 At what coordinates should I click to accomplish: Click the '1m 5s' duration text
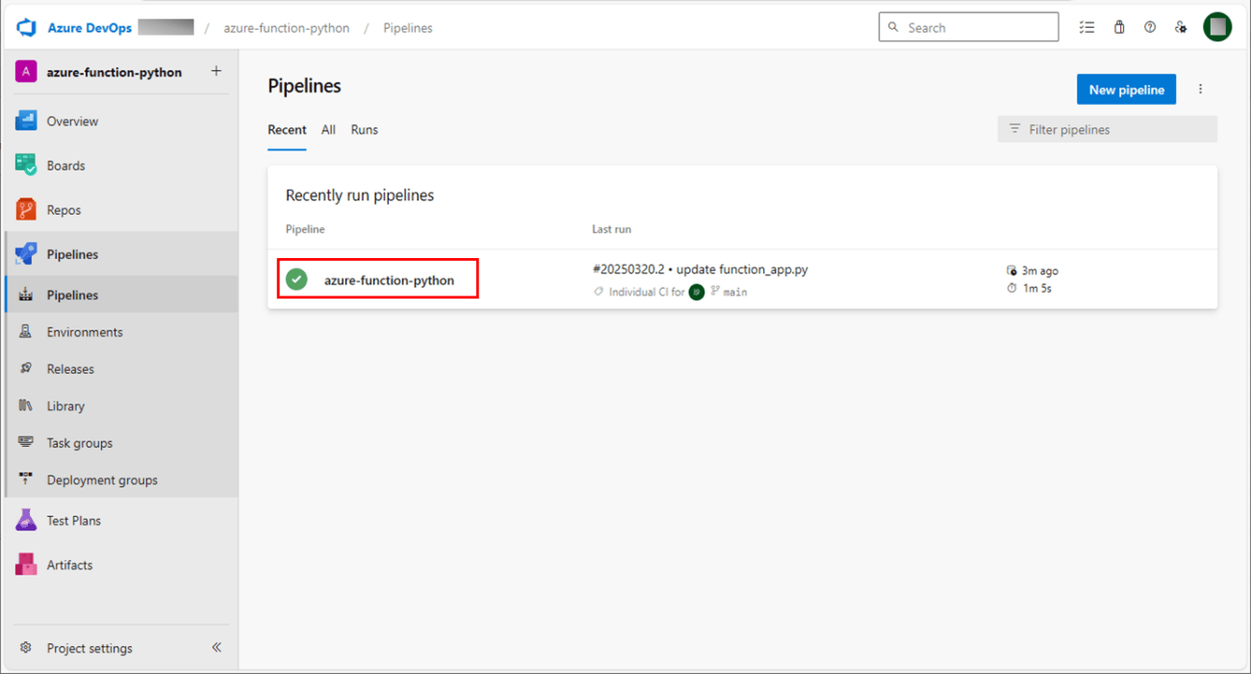(1036, 288)
